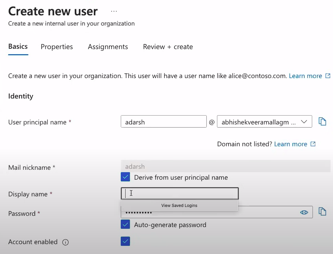Uncheck Derive from user principal name
The width and height of the screenshot is (333, 254).
click(x=126, y=177)
